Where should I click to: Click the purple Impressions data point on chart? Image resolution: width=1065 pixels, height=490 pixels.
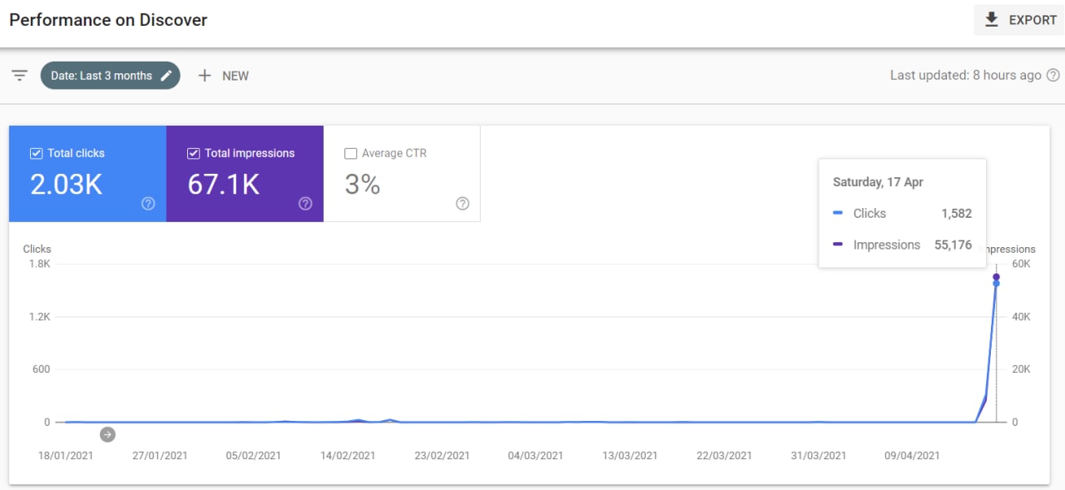(x=996, y=277)
